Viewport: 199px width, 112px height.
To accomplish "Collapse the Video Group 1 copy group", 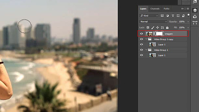I will pos(146,39).
